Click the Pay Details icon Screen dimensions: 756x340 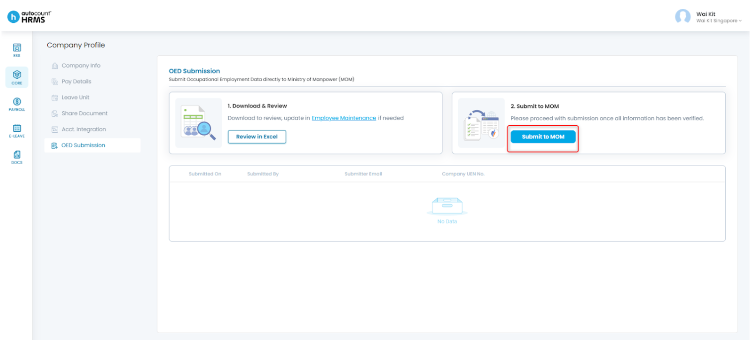pyautogui.click(x=55, y=82)
